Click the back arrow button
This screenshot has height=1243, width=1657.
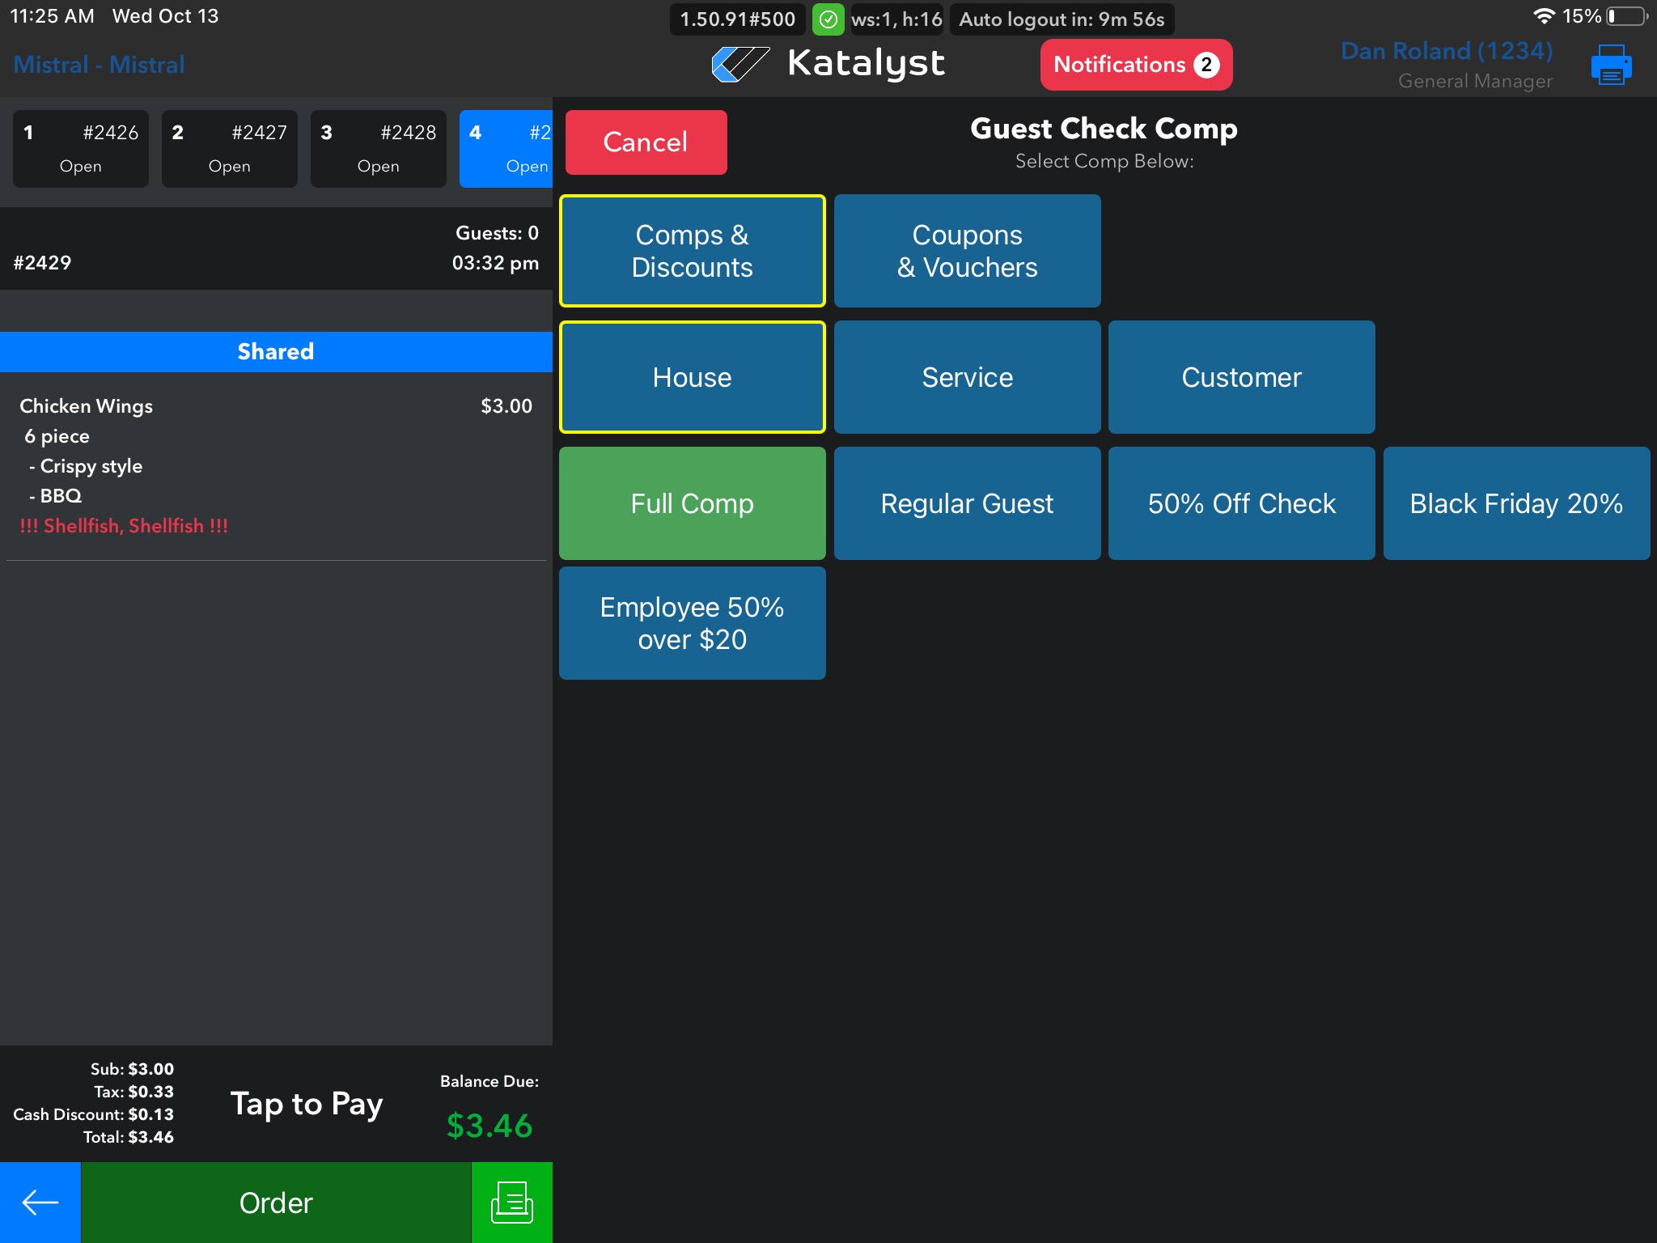pyautogui.click(x=40, y=1203)
